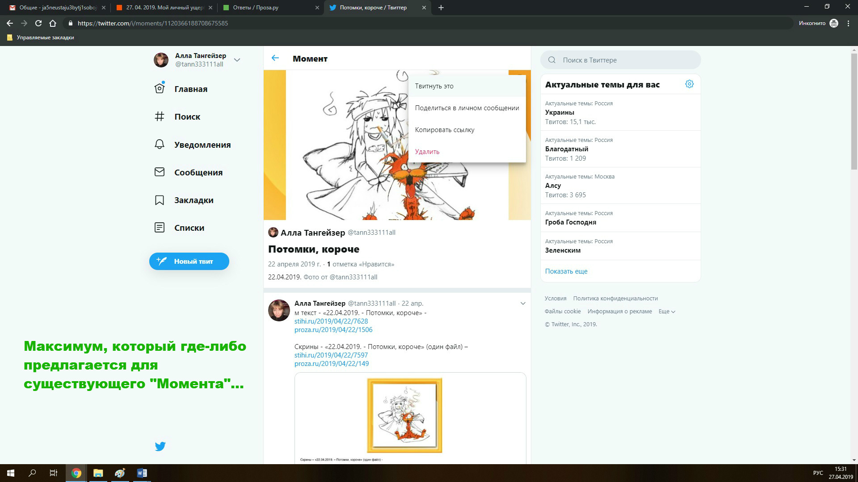858x482 pixels.
Task: Open the Закладки bookmark icon
Action: tap(160, 200)
